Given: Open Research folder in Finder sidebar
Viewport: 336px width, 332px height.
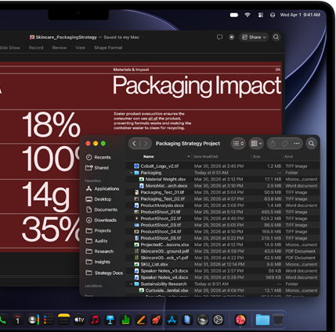Looking at the screenshot, I should point(99,252).
